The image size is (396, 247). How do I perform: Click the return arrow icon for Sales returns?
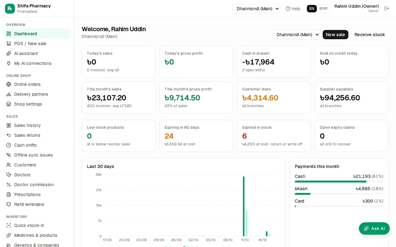(9, 135)
